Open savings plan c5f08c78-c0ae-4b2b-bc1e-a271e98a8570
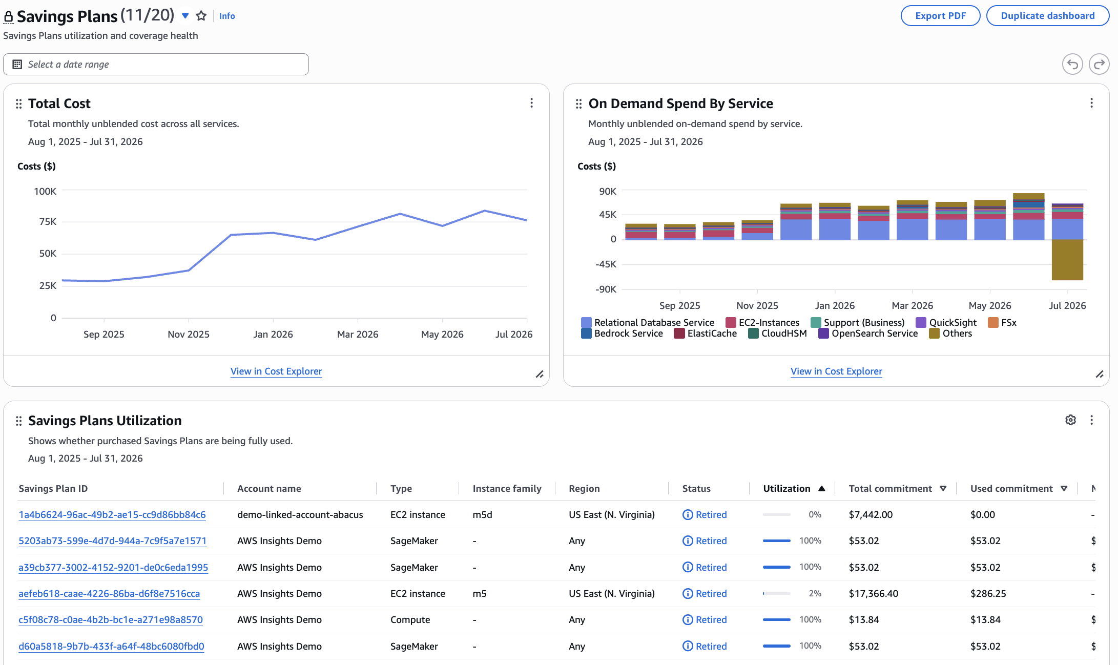Image resolution: width=1118 pixels, height=665 pixels. coord(111,619)
